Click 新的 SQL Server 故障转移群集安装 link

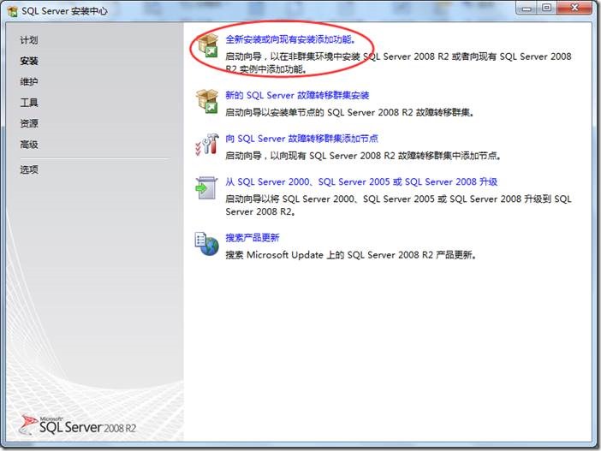click(297, 95)
